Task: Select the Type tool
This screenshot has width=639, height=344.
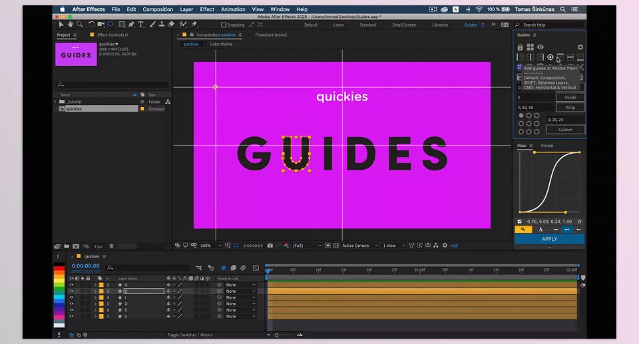Action: 140,25
